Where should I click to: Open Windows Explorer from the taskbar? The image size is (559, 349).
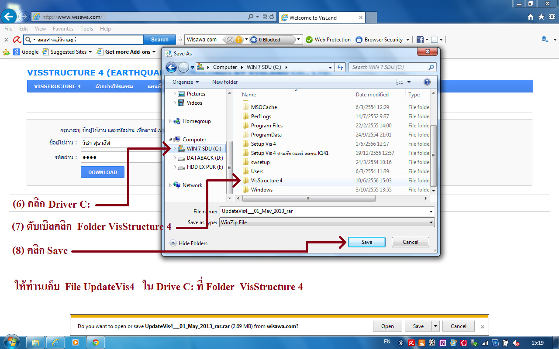35,342
